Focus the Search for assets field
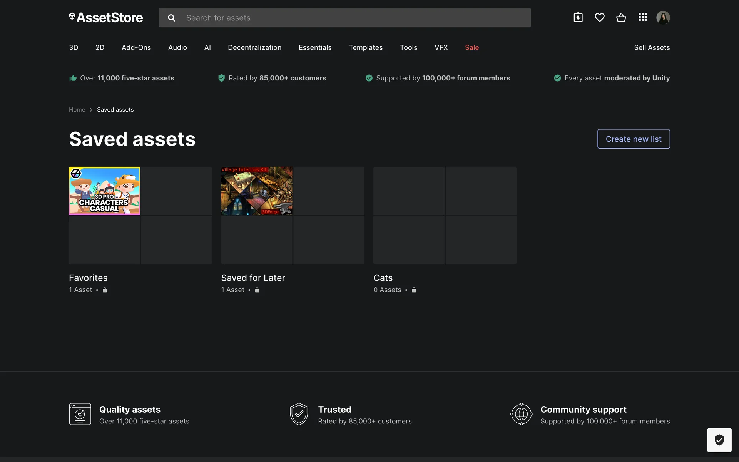Viewport: 739px width, 462px height. [x=354, y=18]
